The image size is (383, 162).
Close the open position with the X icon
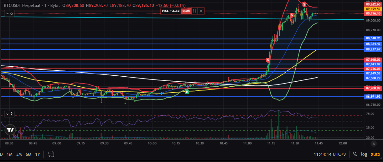(201, 11)
